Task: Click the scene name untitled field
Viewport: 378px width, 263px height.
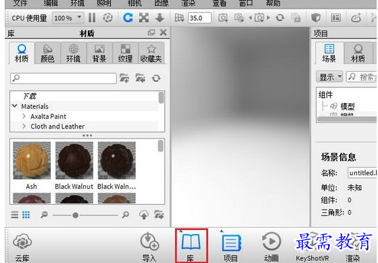Action: click(362, 172)
